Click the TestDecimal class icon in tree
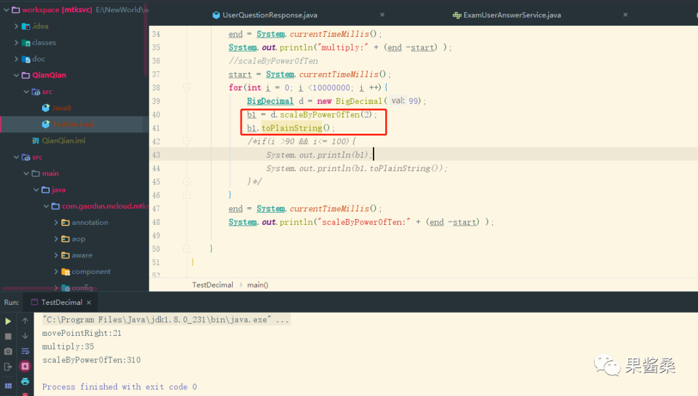Screen dimensions: 698x396 point(45,124)
